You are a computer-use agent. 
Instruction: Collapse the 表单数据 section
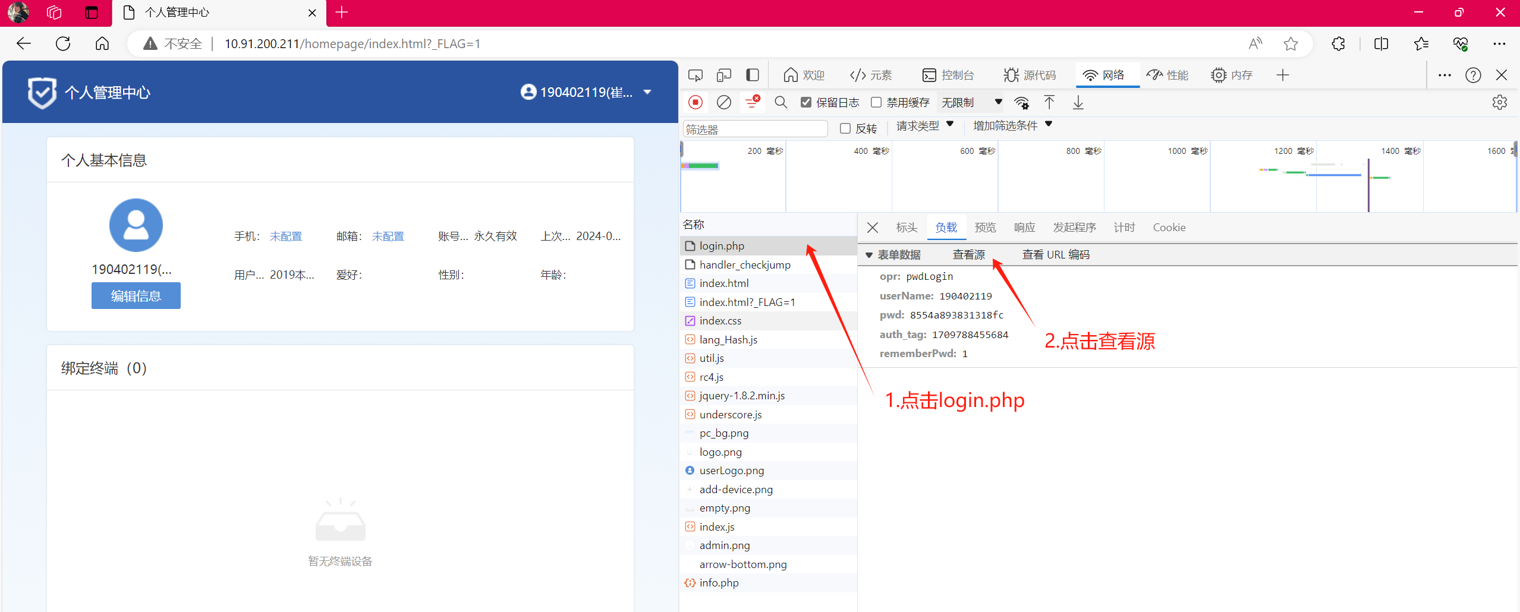click(868, 255)
